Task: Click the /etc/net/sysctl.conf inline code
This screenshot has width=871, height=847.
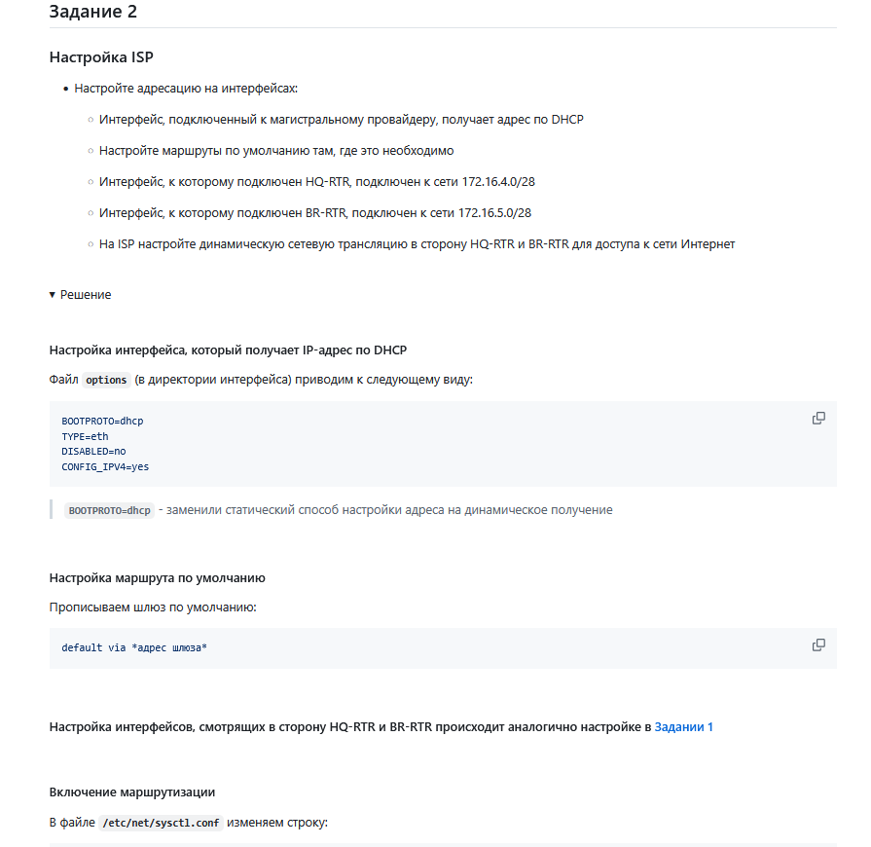Action: [x=161, y=823]
